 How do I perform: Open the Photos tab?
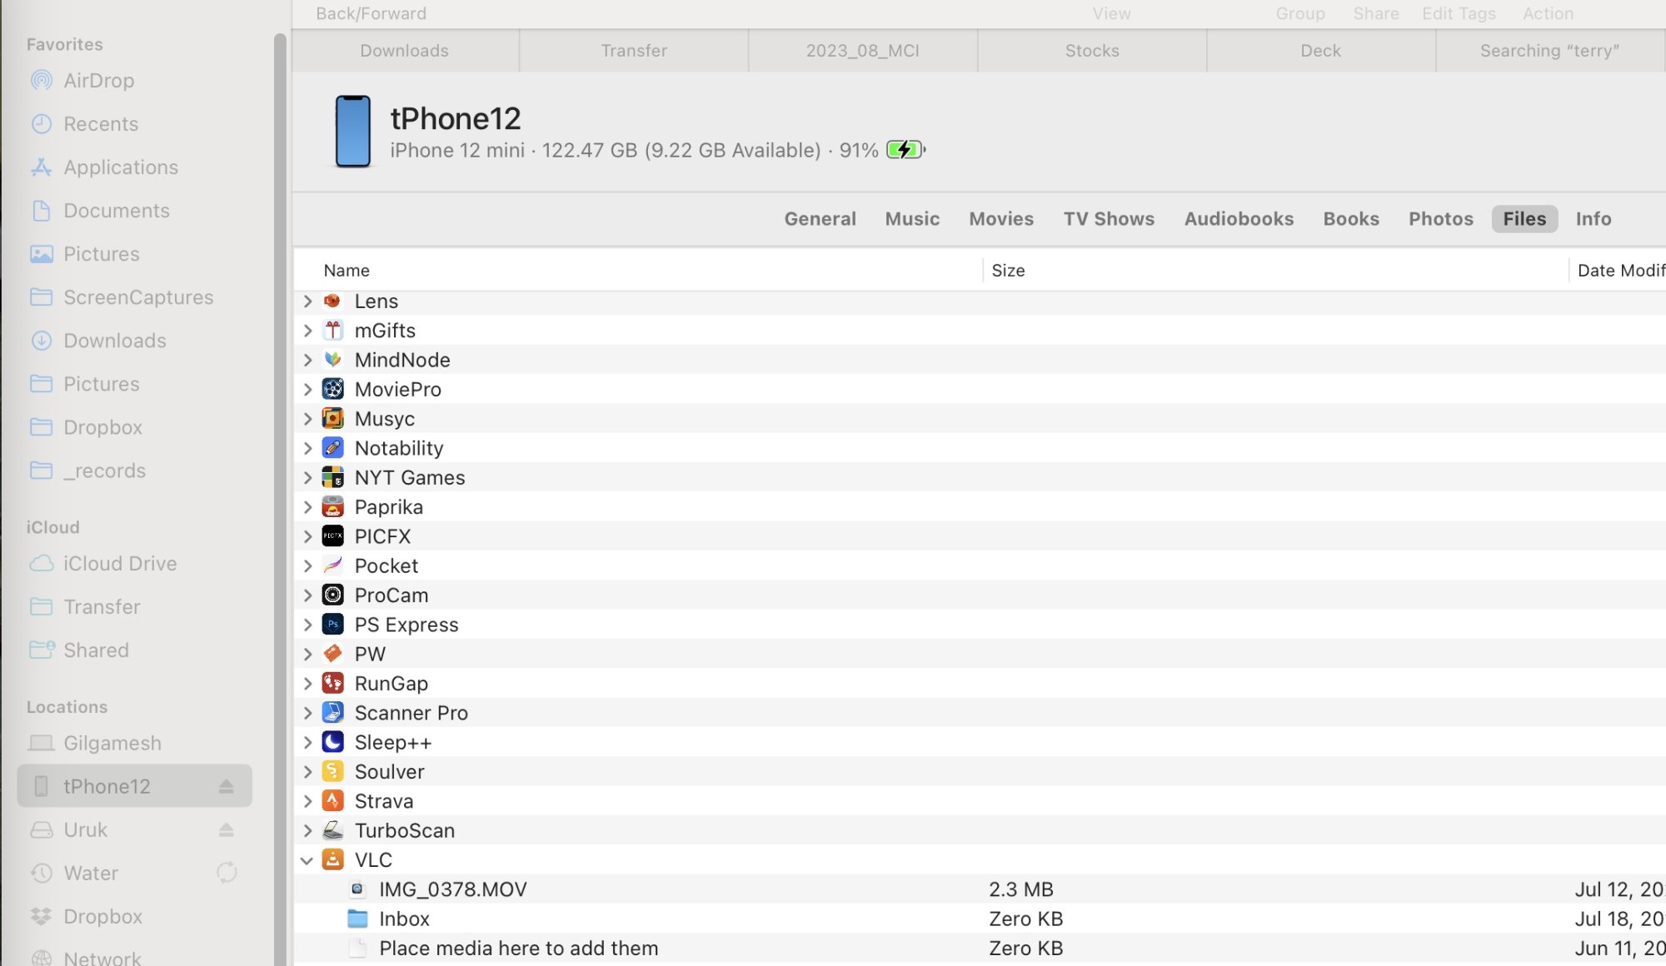click(1440, 219)
